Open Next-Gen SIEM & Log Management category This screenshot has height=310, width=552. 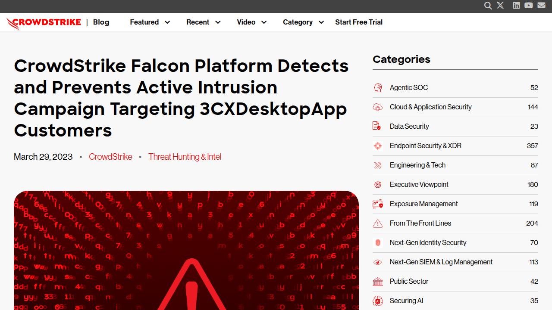coord(441,262)
